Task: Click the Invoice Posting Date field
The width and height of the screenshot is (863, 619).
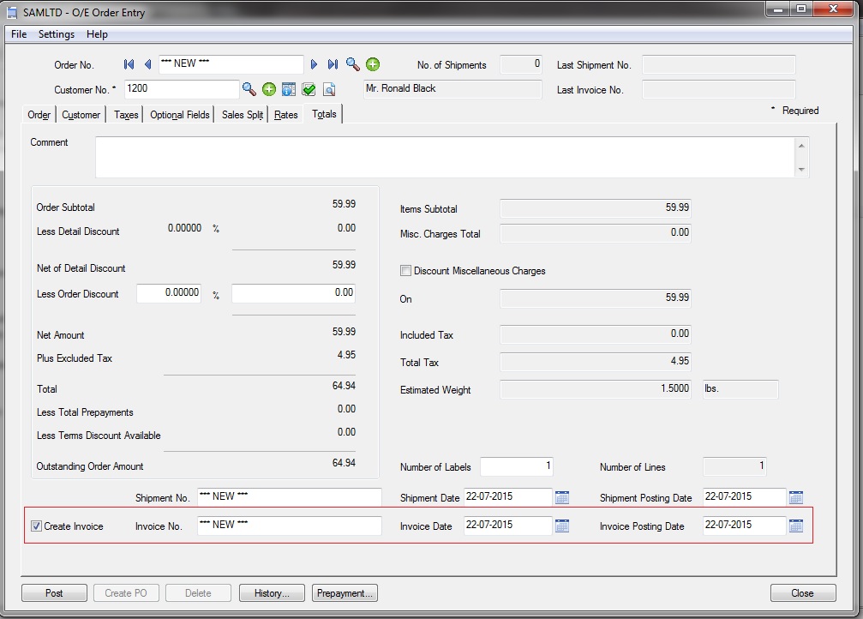Action: coord(744,526)
